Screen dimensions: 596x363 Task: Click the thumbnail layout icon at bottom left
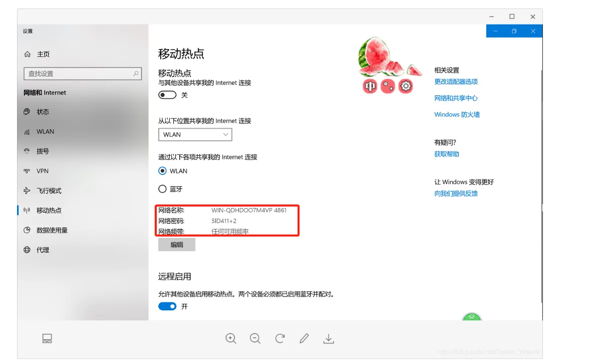[x=47, y=338]
